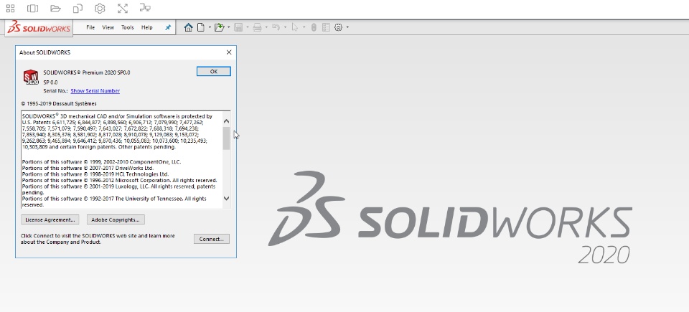Click the Connect button
Viewport: 689px width, 312px height.
tap(211, 239)
